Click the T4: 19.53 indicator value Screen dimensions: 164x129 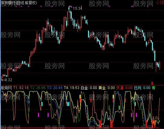pos(71,88)
